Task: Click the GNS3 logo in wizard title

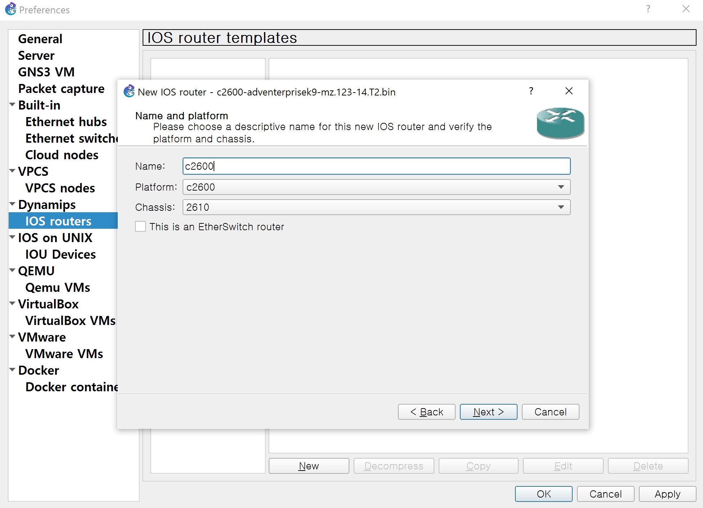Action: tap(129, 92)
